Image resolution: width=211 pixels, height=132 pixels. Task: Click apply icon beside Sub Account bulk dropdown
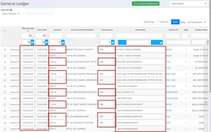pyautogui.click(x=113, y=42)
